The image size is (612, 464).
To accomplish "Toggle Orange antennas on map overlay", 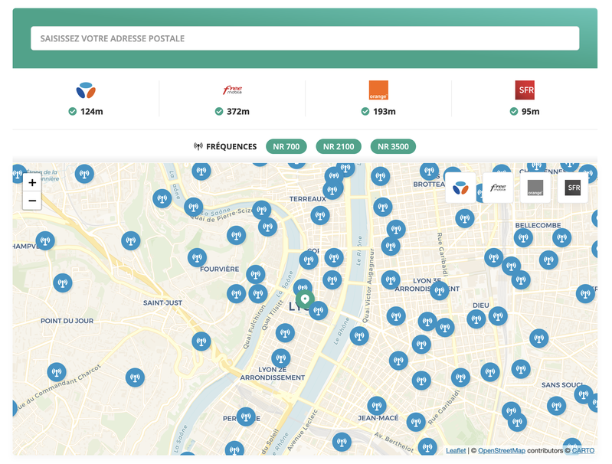I will tap(535, 188).
